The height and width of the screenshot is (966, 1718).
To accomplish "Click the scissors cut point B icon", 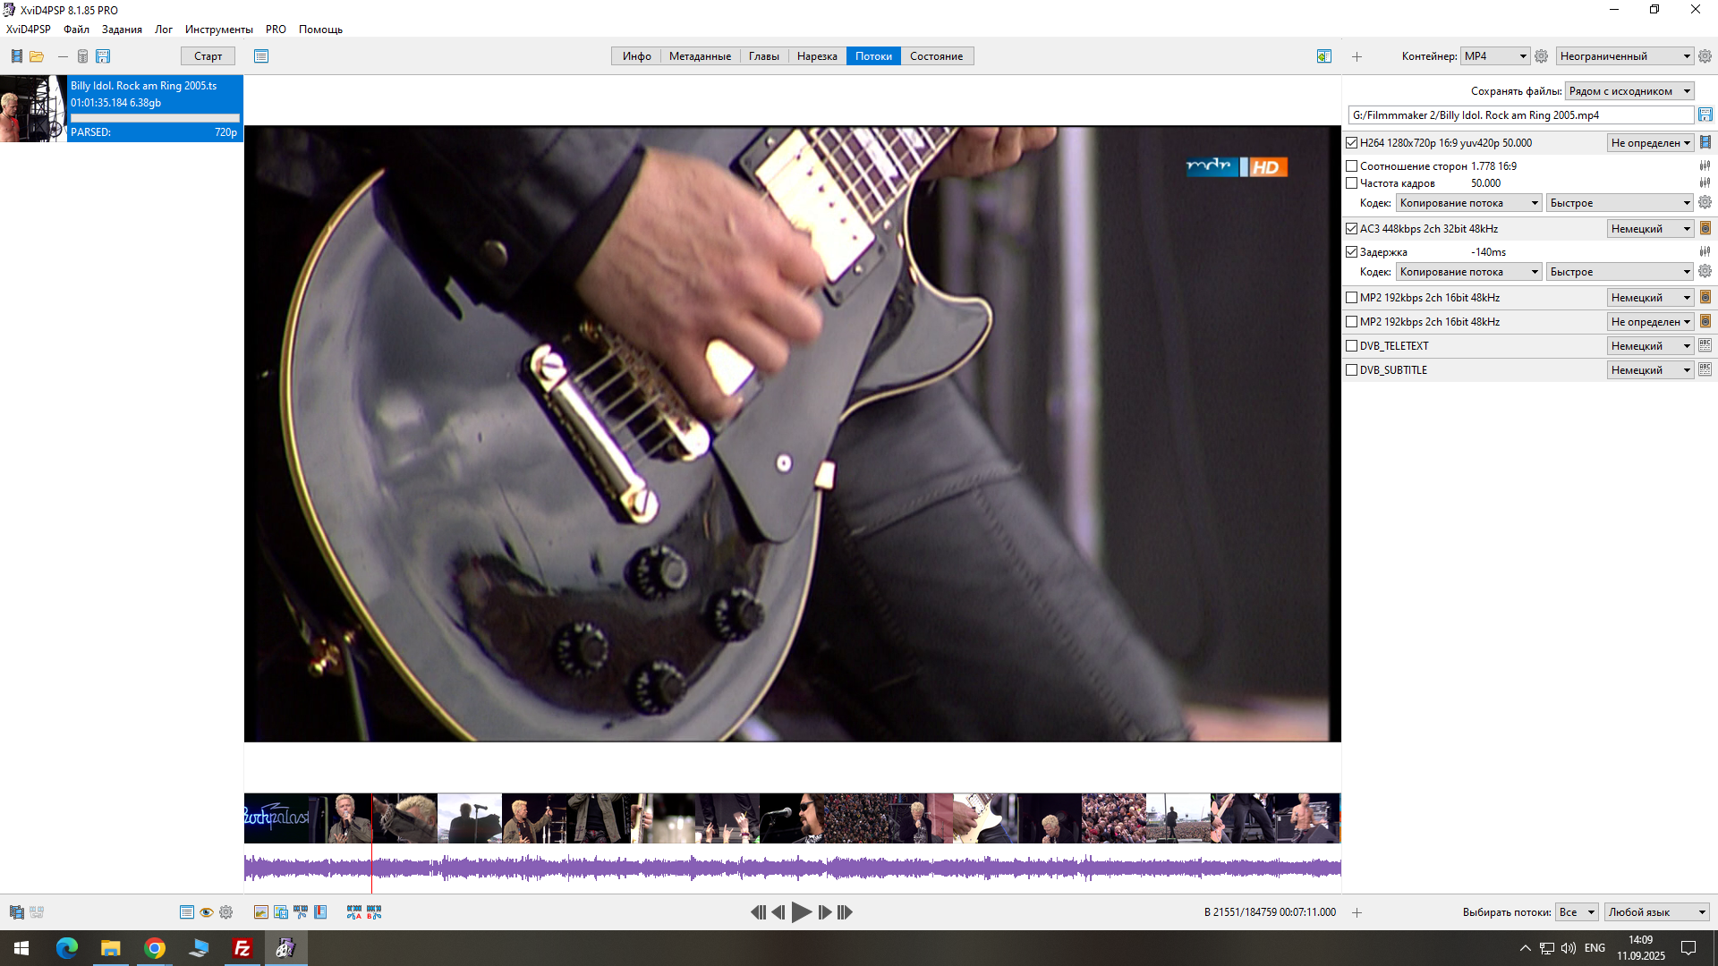I will point(374,912).
